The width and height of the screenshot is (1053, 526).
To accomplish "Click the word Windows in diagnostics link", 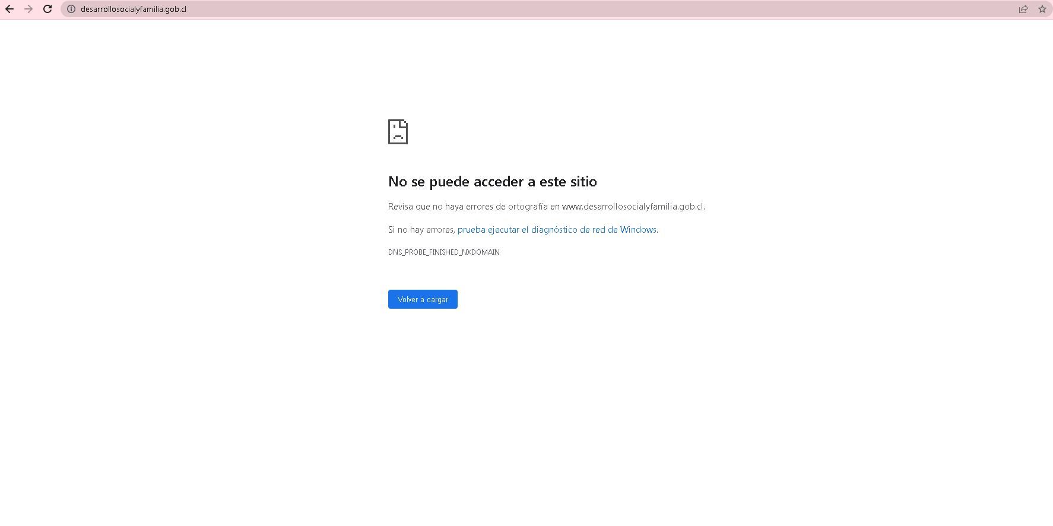I will 638,230.
